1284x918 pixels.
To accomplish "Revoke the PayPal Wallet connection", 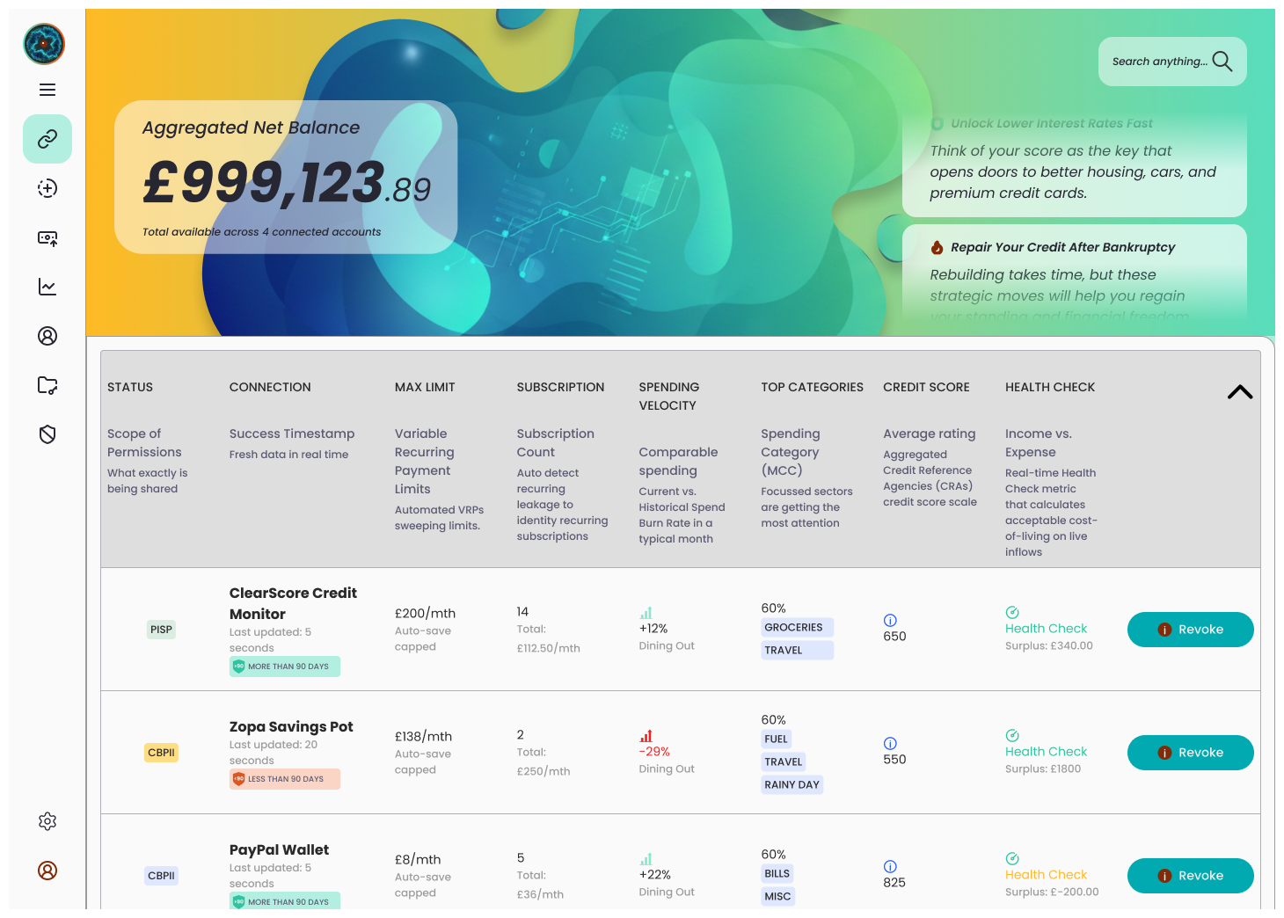I will click(x=1190, y=876).
